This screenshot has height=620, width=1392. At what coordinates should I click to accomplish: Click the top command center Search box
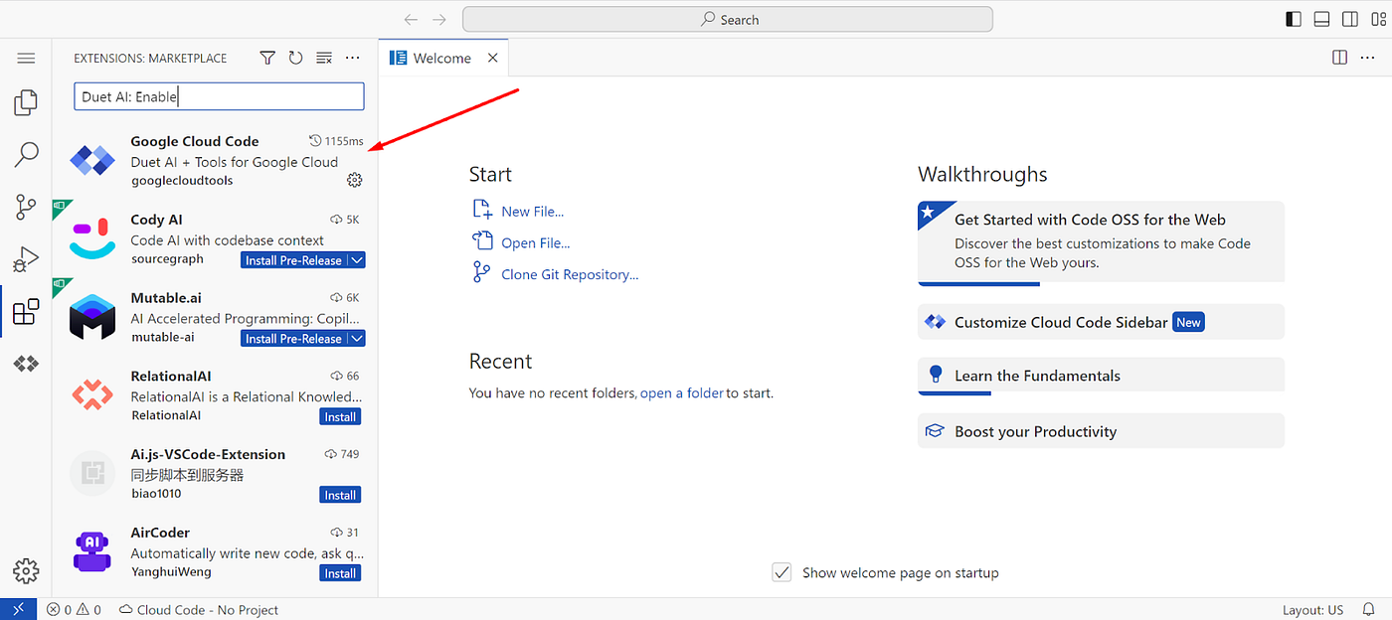(x=728, y=20)
